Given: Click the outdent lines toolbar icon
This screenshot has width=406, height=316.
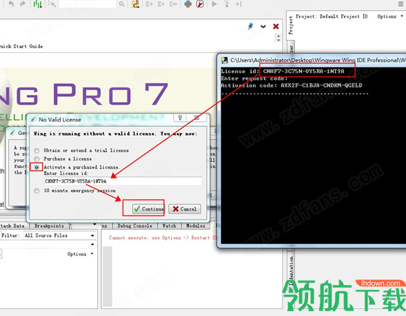Looking at the screenshot, I should coord(161,4).
